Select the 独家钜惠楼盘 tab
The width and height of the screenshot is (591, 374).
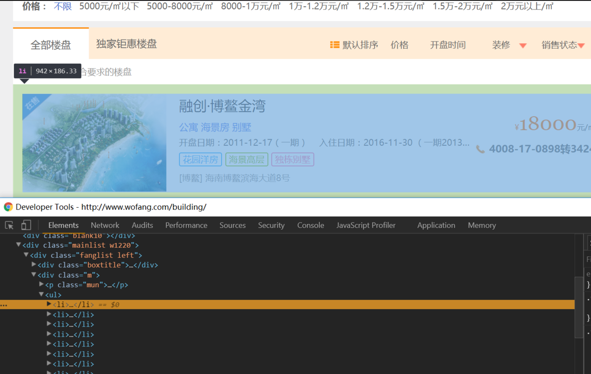127,44
